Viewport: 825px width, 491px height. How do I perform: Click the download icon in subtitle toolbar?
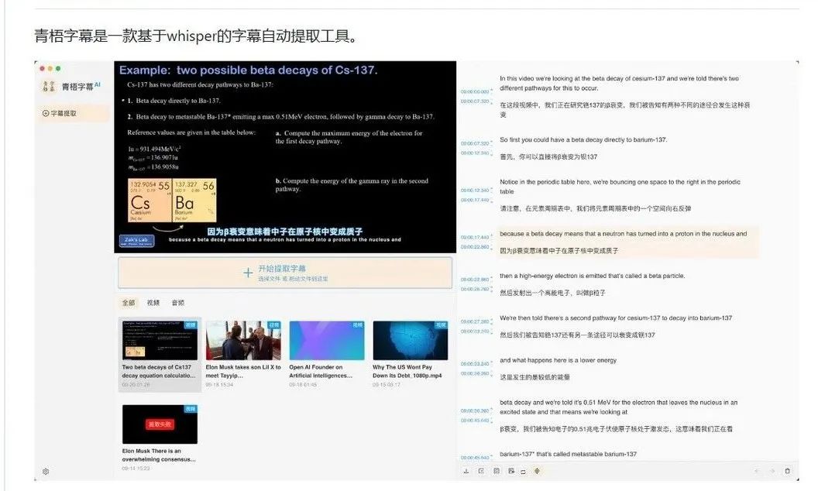point(466,471)
